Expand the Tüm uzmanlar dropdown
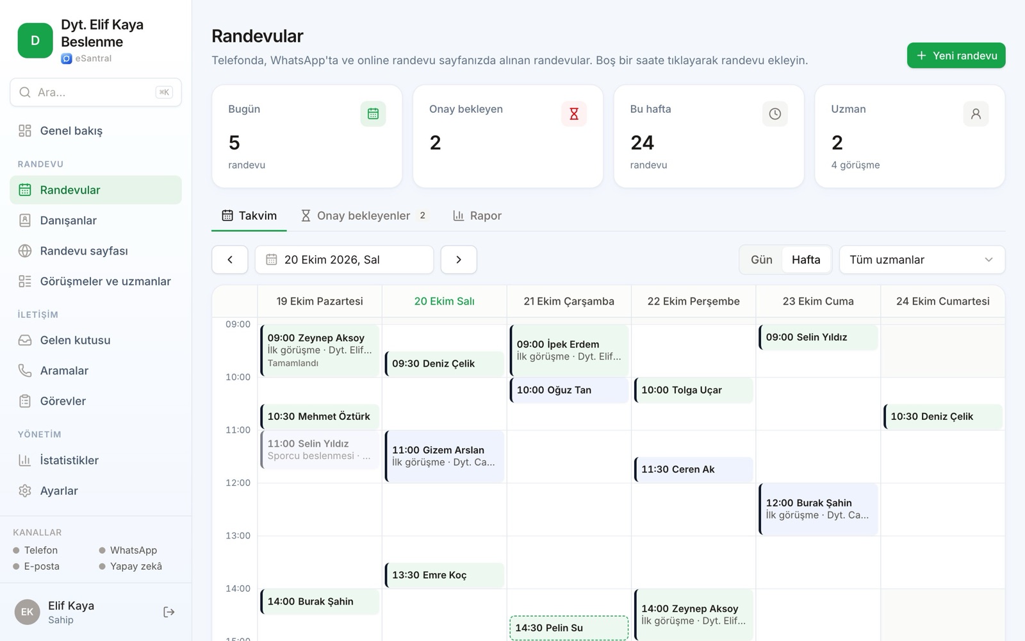The image size is (1025, 641). [x=922, y=260]
